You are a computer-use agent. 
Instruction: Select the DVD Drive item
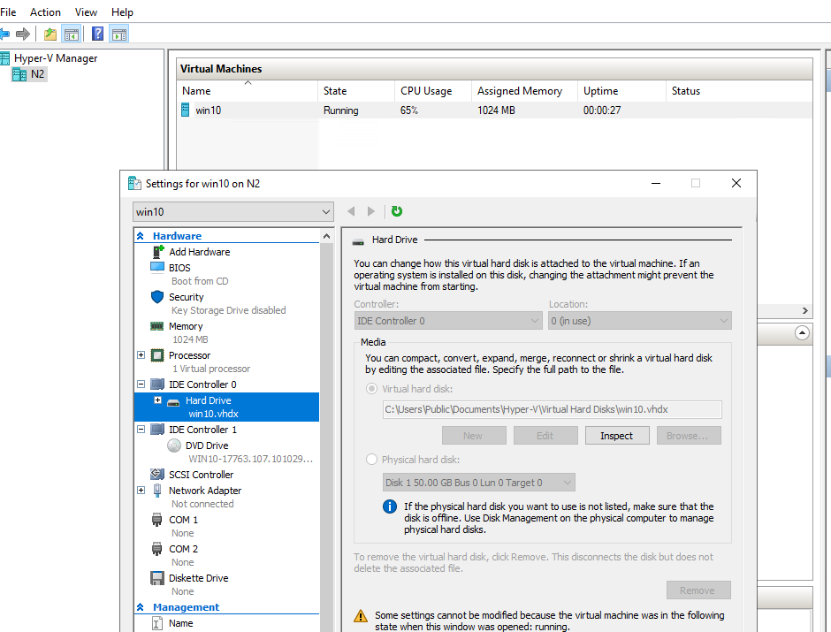pyautogui.click(x=207, y=445)
